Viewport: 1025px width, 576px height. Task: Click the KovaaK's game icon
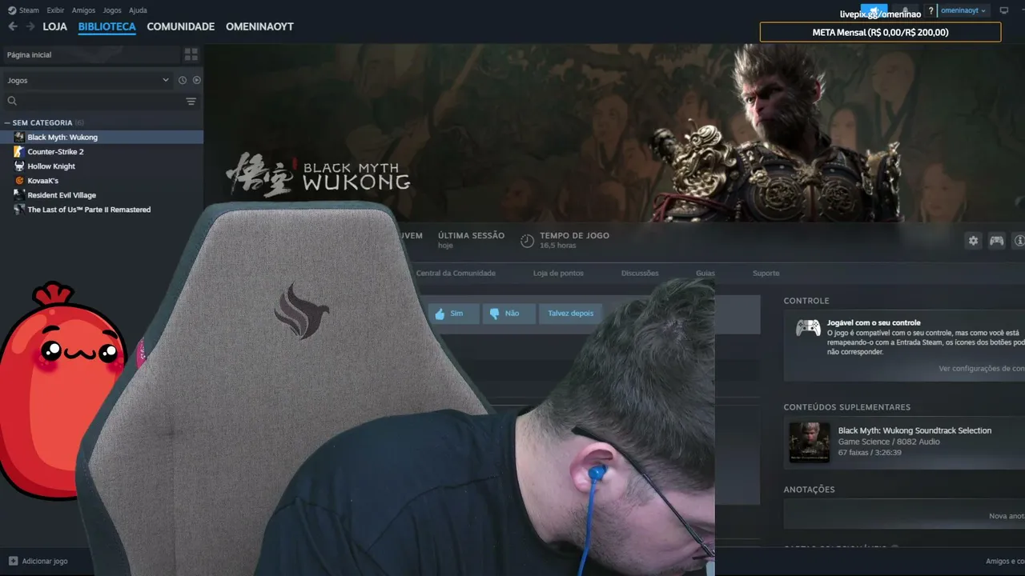click(19, 181)
